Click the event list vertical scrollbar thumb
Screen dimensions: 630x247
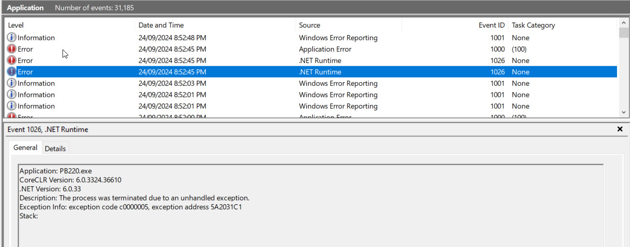click(624, 33)
